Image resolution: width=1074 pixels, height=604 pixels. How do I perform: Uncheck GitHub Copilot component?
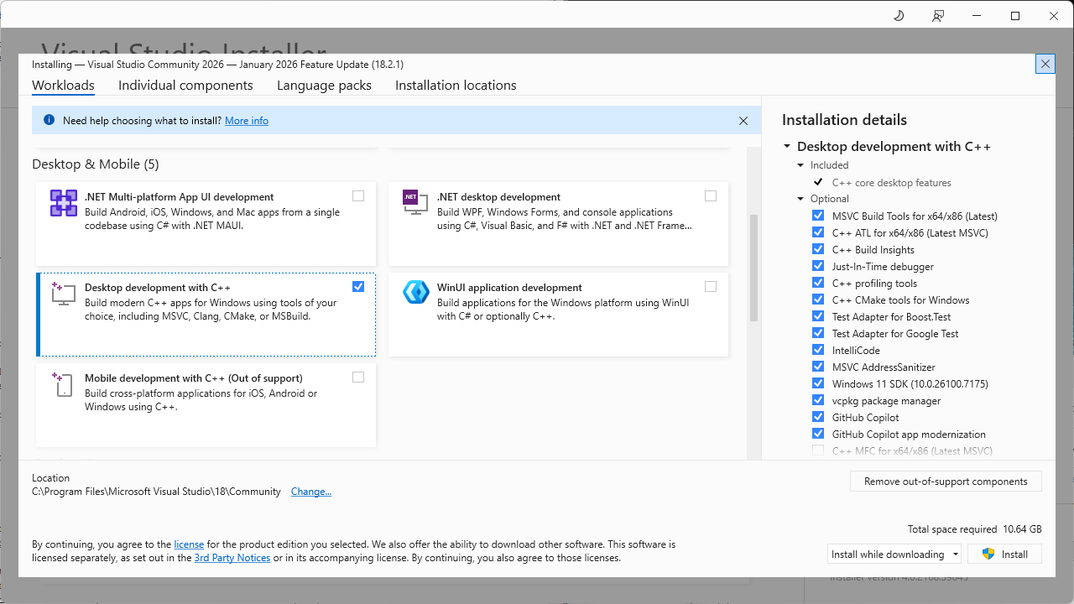tap(818, 417)
